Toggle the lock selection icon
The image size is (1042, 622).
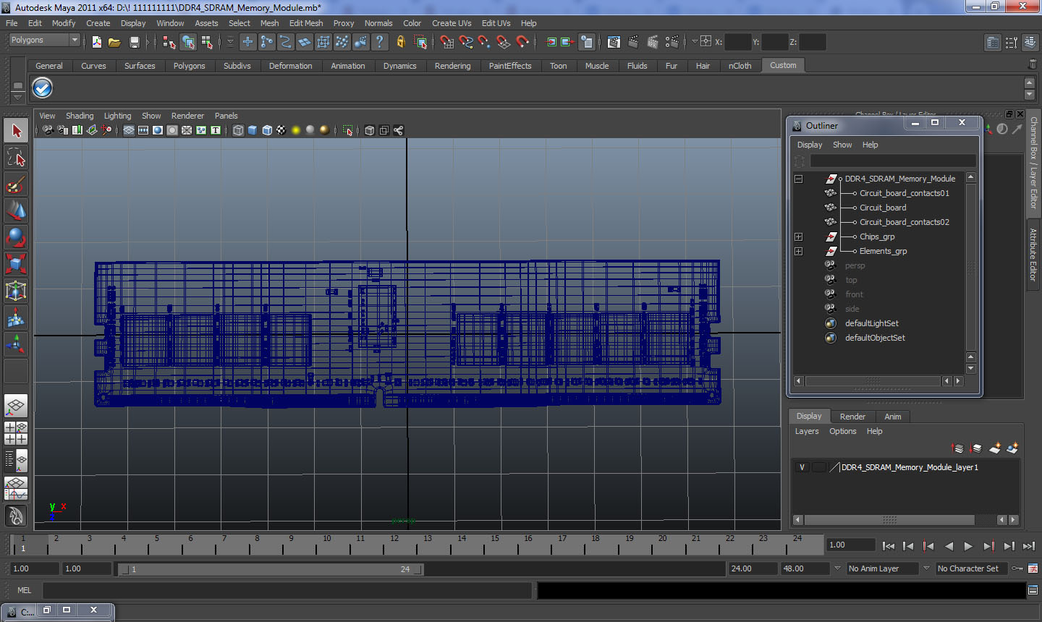(x=401, y=42)
